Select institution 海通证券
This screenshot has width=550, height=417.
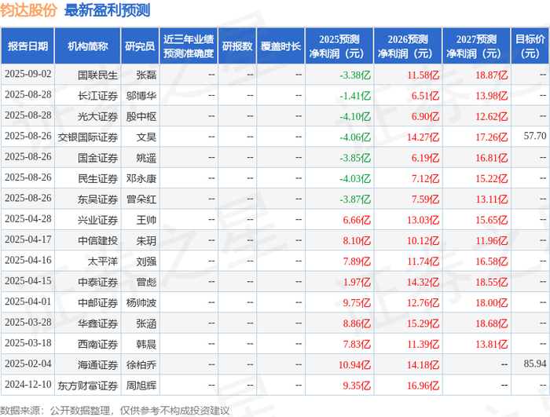click(x=97, y=364)
